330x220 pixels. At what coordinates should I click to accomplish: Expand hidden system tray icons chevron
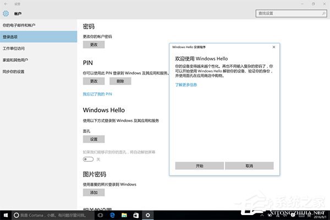[262, 216]
